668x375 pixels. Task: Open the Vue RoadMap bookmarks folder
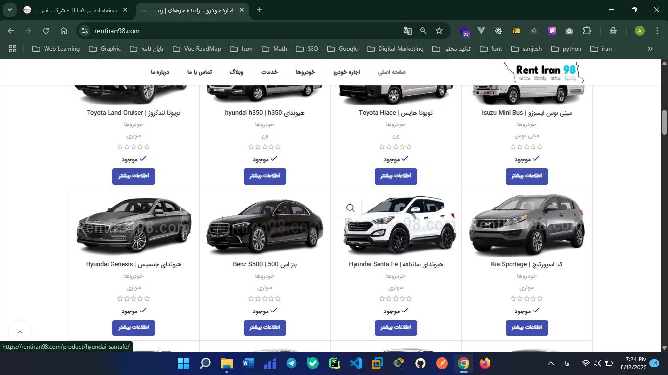click(196, 49)
